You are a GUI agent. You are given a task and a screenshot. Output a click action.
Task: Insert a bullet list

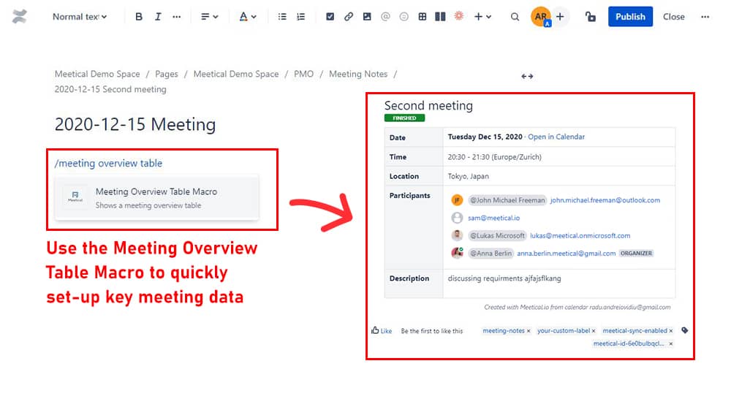coord(282,17)
